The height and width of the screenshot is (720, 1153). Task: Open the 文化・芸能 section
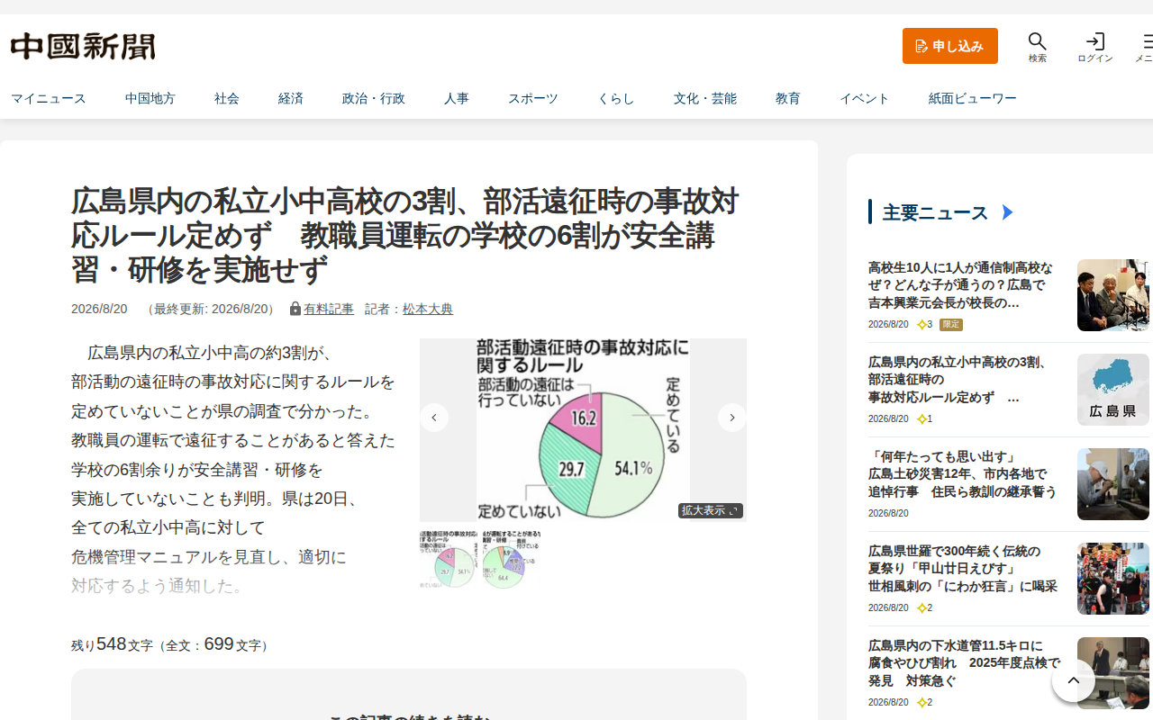pos(705,98)
